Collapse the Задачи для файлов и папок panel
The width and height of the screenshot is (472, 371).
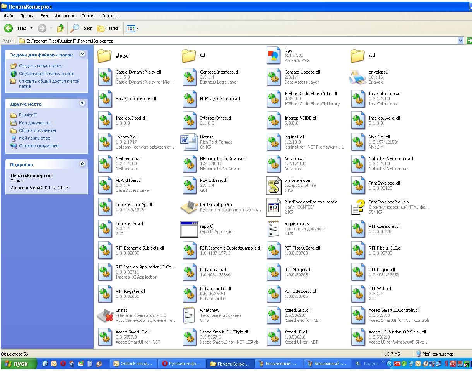click(82, 55)
